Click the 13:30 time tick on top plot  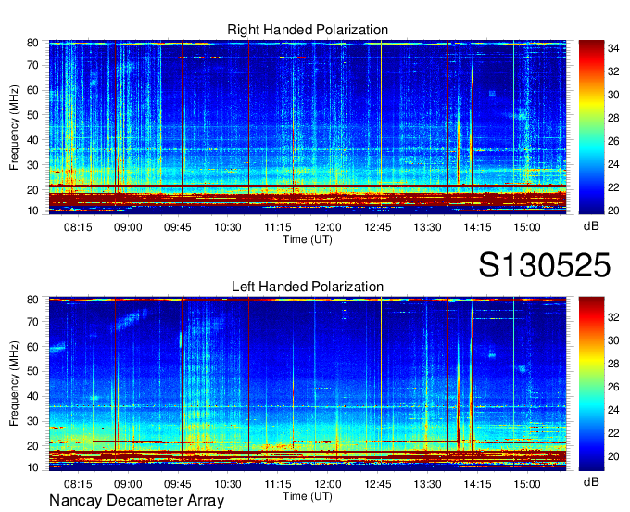tap(427, 227)
